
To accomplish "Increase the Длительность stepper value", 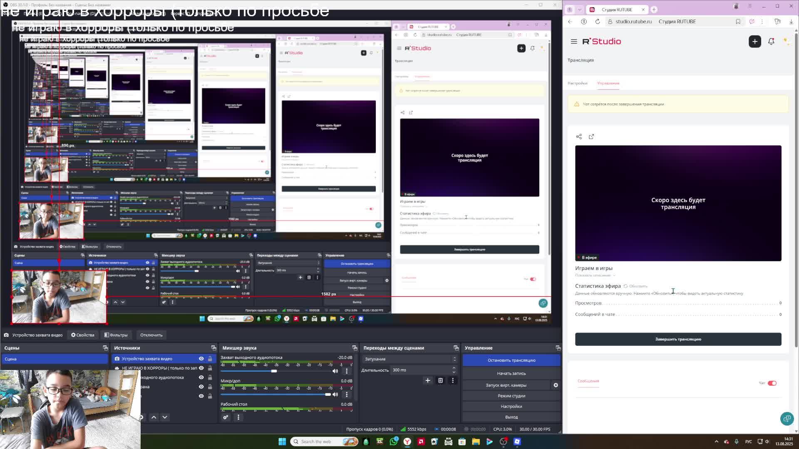I will [x=454, y=368].
